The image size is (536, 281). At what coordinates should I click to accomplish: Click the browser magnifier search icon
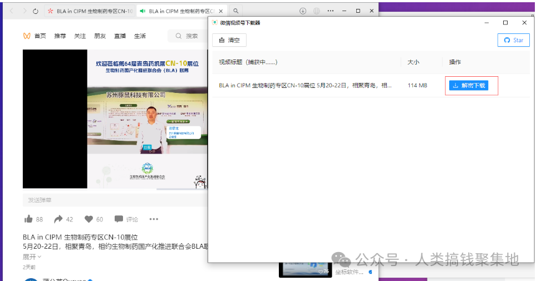tap(236, 11)
